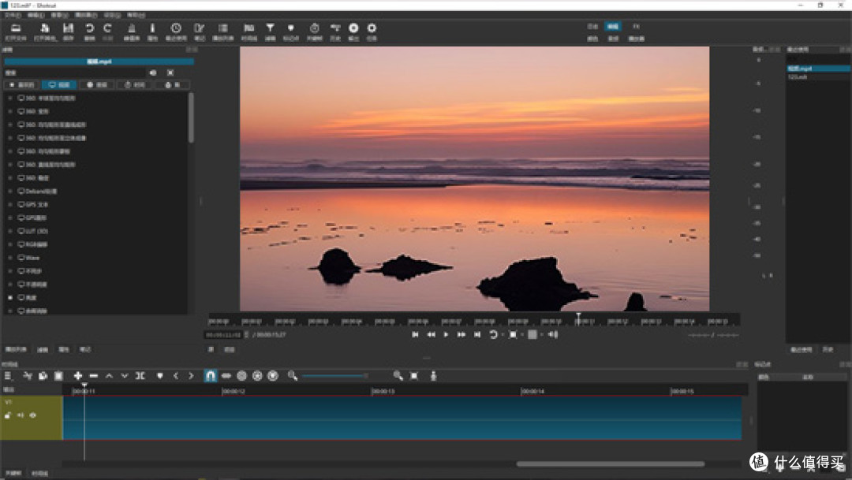Mark the LUT (3D) filter as favorite
This screenshot has height=480, width=852.
9,231
